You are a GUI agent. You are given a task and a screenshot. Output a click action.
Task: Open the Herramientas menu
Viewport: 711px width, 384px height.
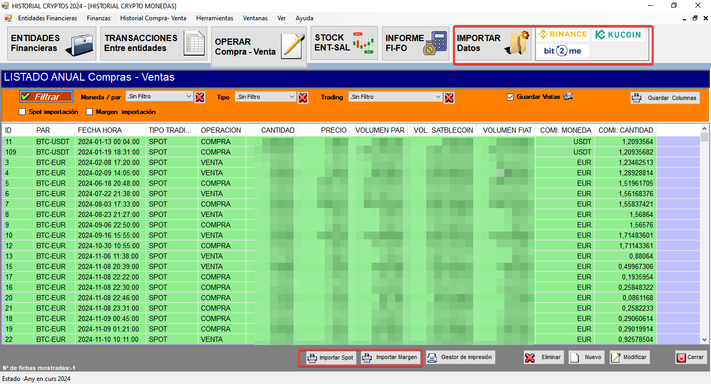[214, 18]
